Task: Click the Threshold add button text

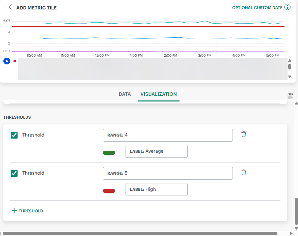Action: pos(31,211)
